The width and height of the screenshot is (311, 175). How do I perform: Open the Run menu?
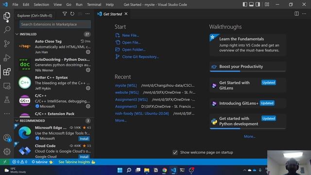pos(79,4)
